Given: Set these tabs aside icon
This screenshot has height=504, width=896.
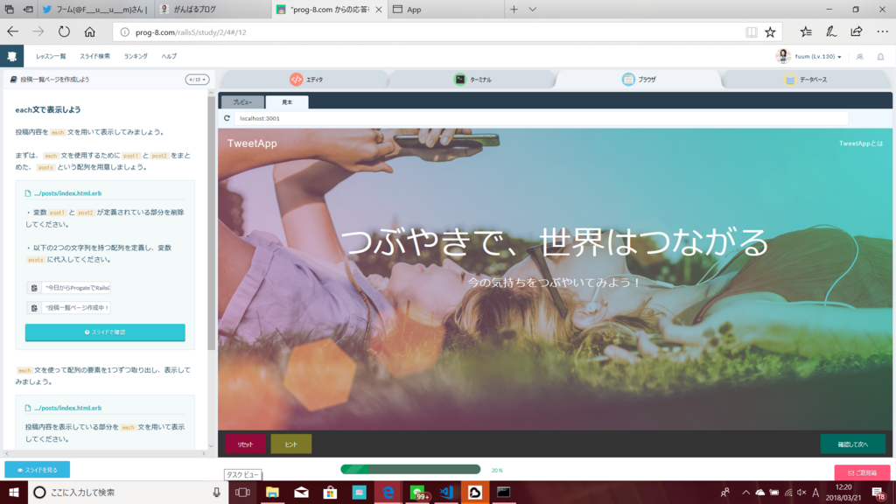Looking at the screenshot, I should pos(28,9).
